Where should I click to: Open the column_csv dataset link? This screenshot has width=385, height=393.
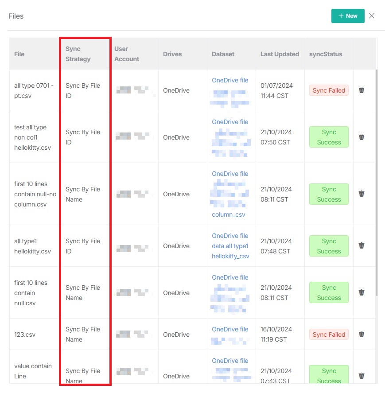(x=229, y=214)
